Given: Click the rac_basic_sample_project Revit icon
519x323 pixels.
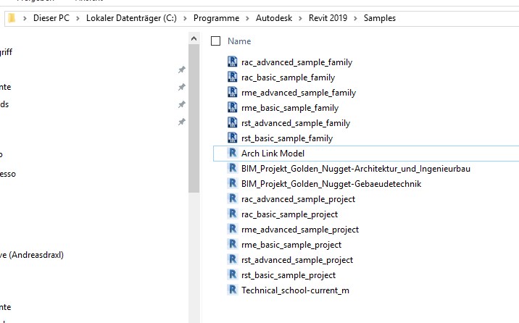Looking at the screenshot, I should pos(233,214).
